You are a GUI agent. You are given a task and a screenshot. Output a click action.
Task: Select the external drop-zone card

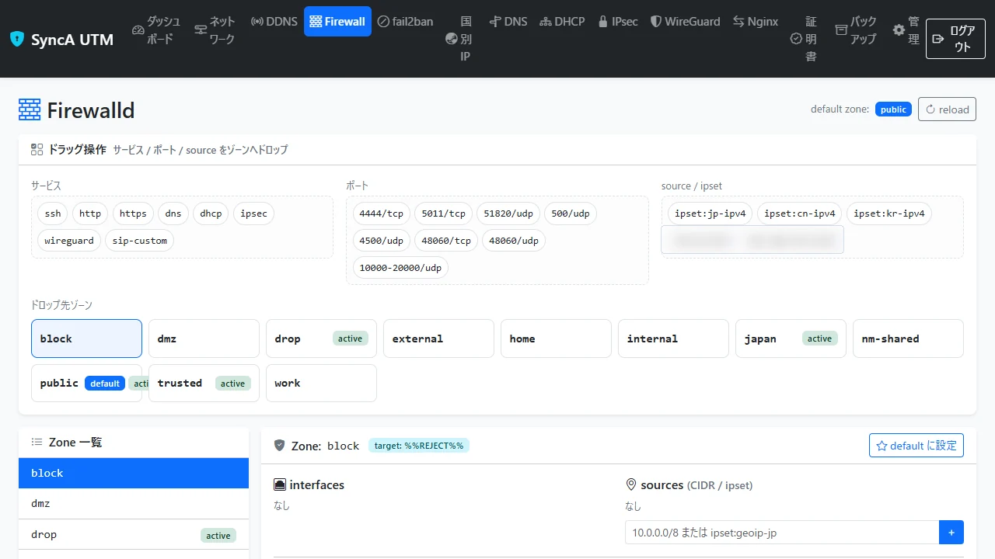[438, 339]
